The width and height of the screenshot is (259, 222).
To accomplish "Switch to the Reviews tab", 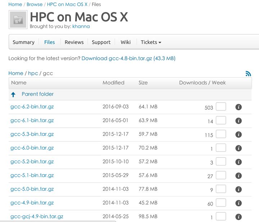I will (x=74, y=42).
